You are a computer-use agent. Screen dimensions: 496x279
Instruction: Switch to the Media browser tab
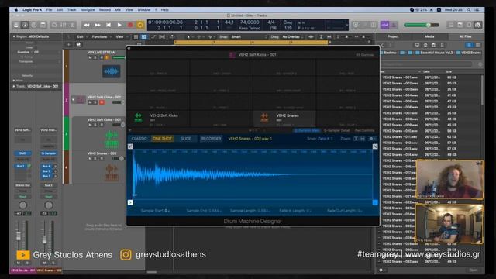coord(429,36)
